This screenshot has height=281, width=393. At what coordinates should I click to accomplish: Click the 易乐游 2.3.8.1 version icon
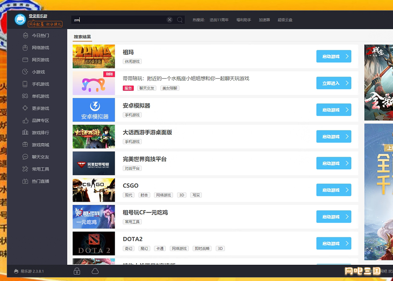(16, 271)
